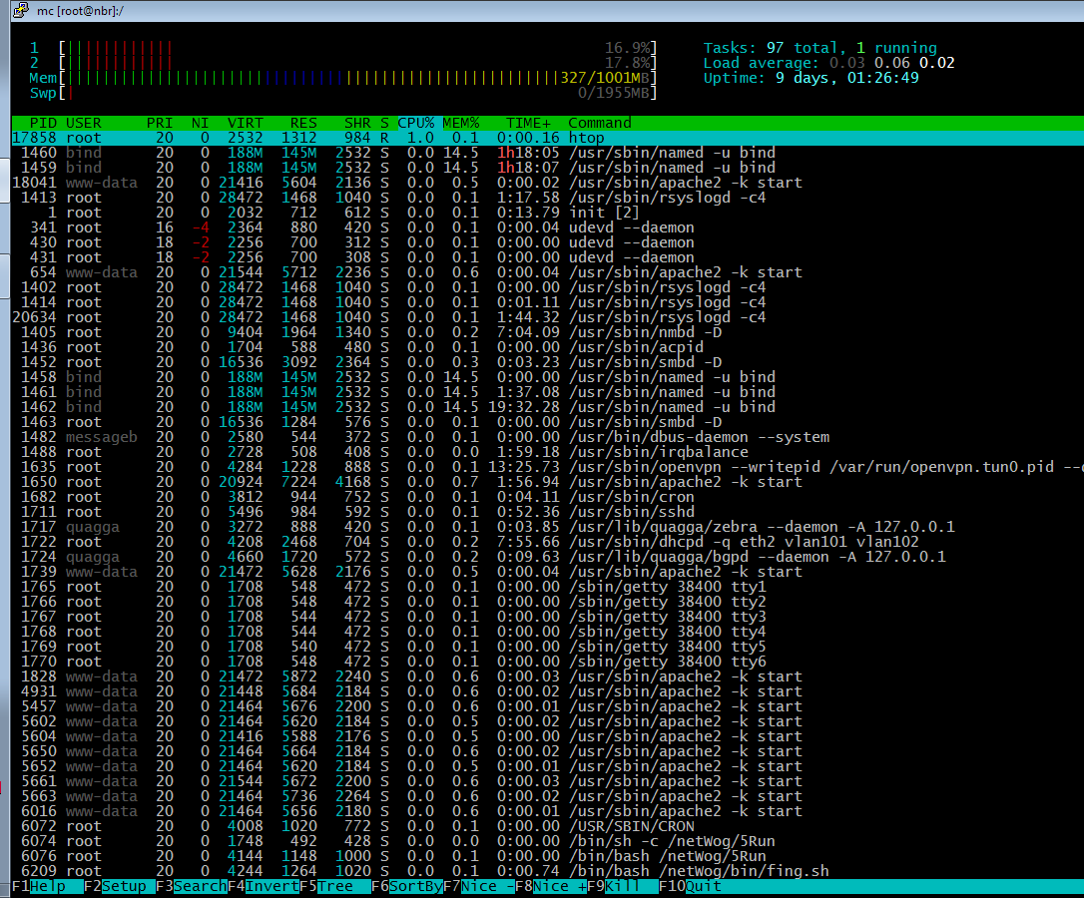Open the F2 Setup menu
The image size is (1084, 898).
[125, 886]
